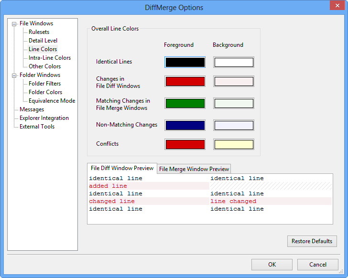Edit Matching Changes green foreground color
Viewport: 348px width, 278px height.
pos(185,103)
